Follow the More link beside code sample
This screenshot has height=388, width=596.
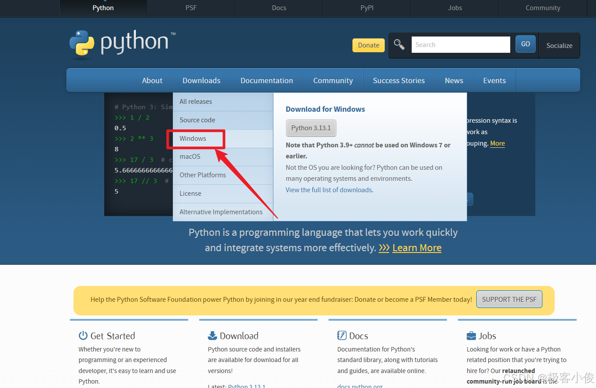pyautogui.click(x=497, y=143)
